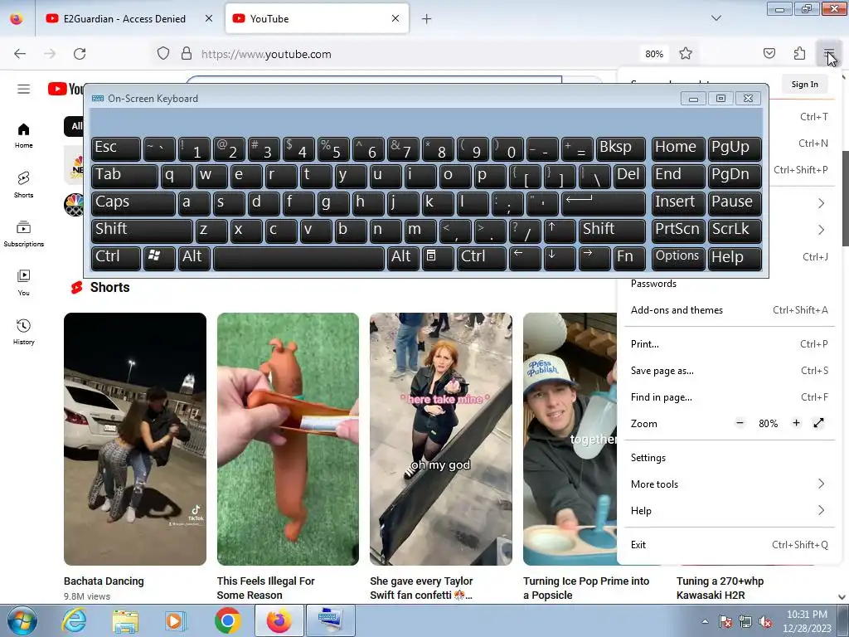Open Subscriptions in the YouTube sidebar

point(23,234)
